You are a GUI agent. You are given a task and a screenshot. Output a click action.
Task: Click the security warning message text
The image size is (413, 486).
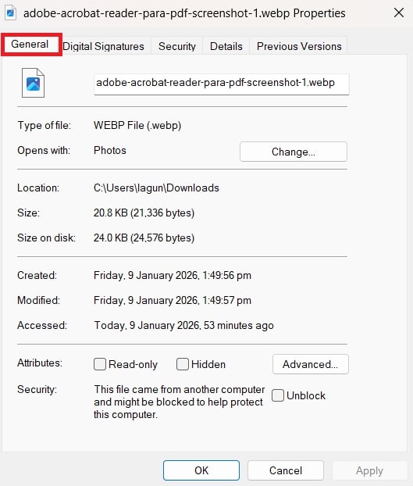[x=180, y=402]
